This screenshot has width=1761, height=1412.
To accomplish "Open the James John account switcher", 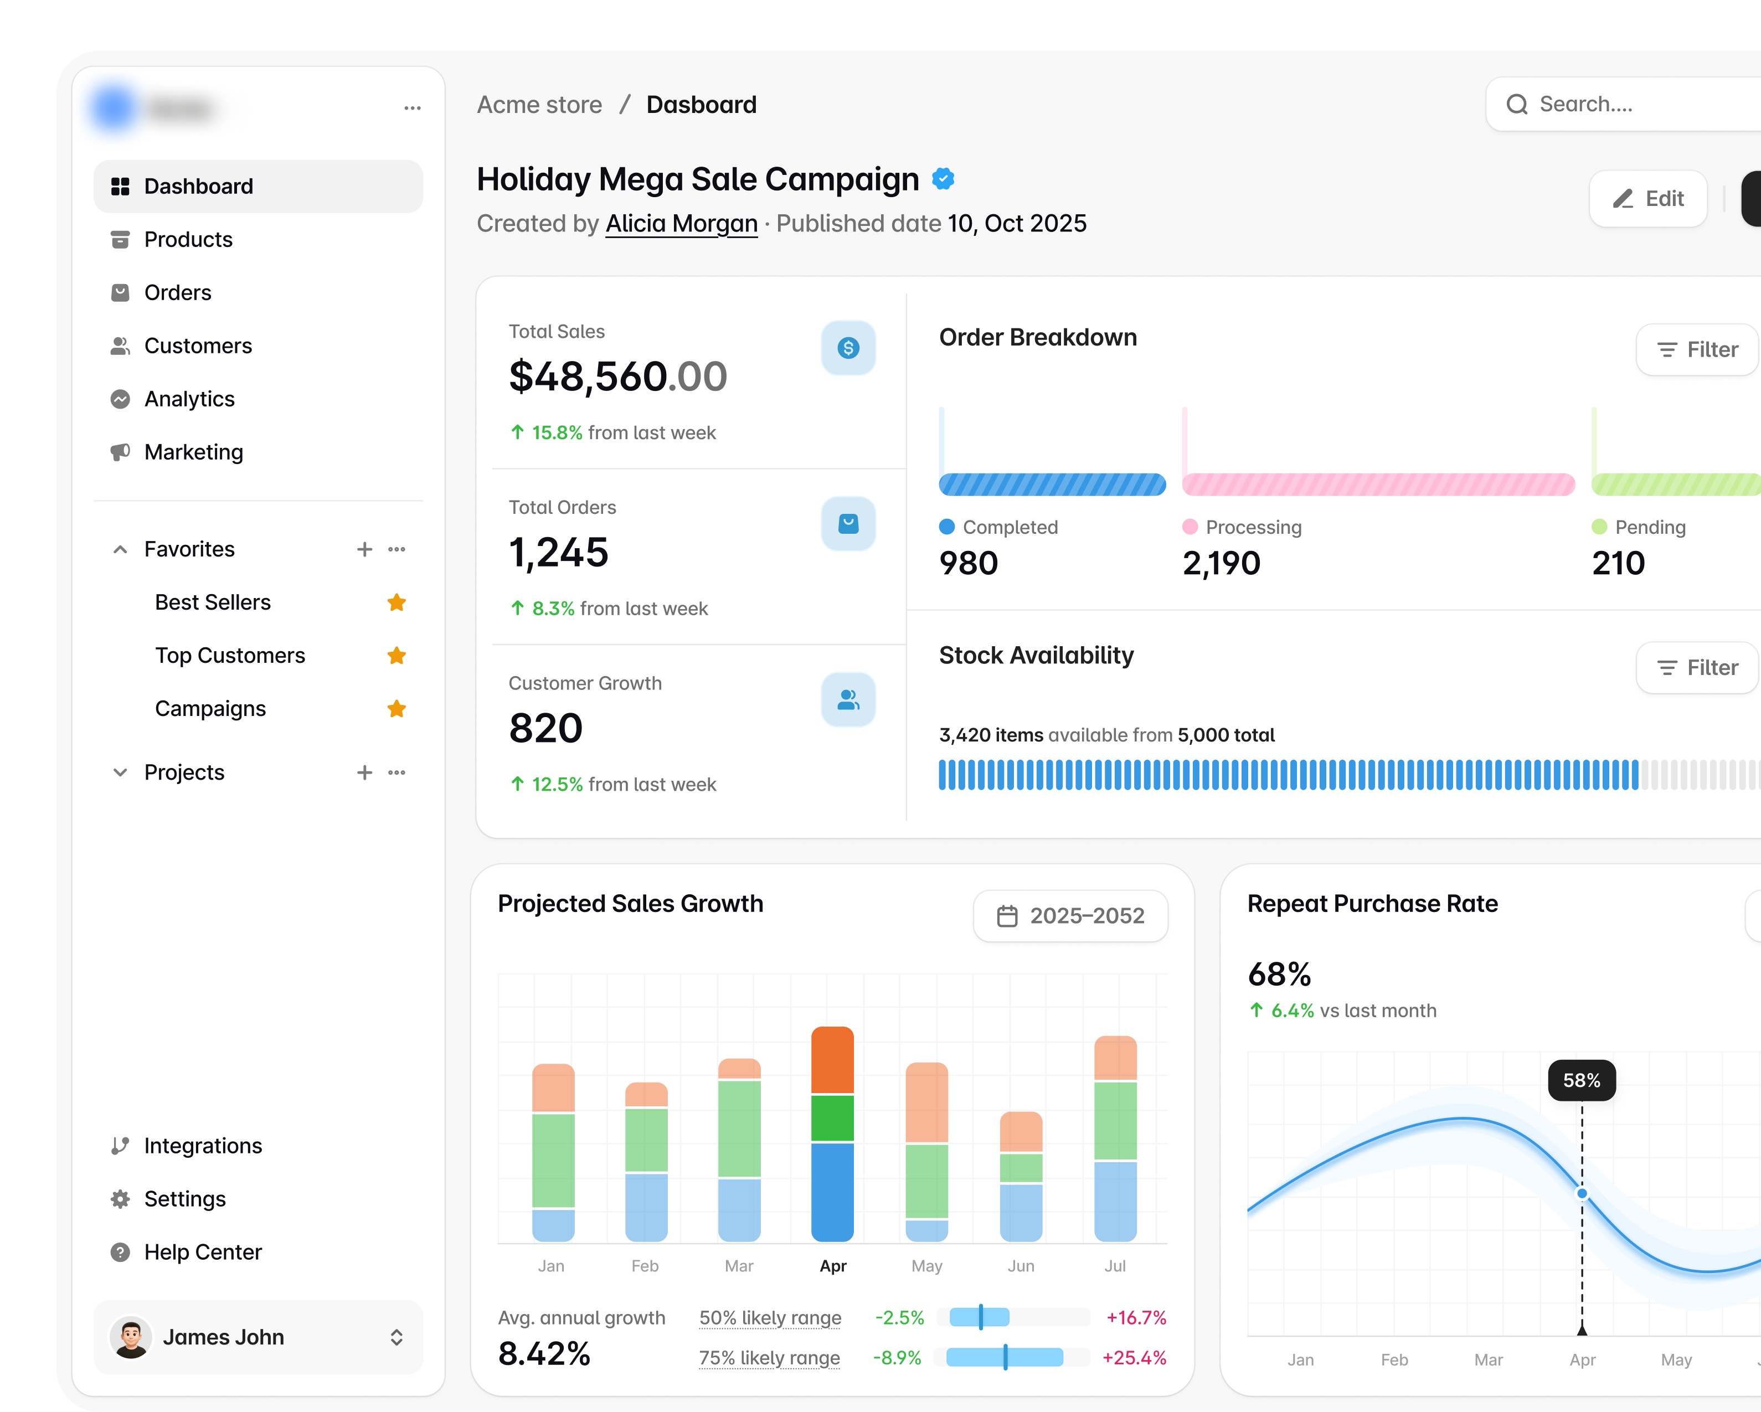I will (396, 1337).
